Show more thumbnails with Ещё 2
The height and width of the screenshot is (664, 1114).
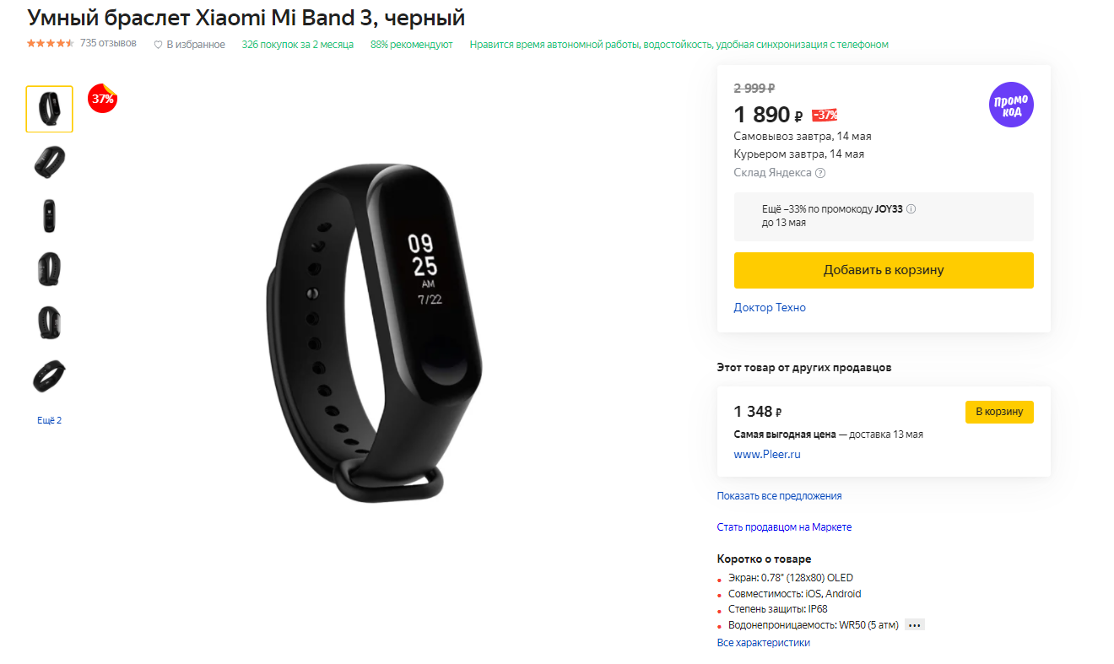[x=49, y=420]
